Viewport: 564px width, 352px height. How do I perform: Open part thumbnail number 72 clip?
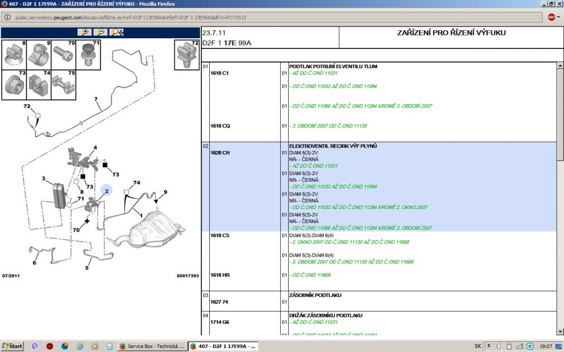(187, 55)
